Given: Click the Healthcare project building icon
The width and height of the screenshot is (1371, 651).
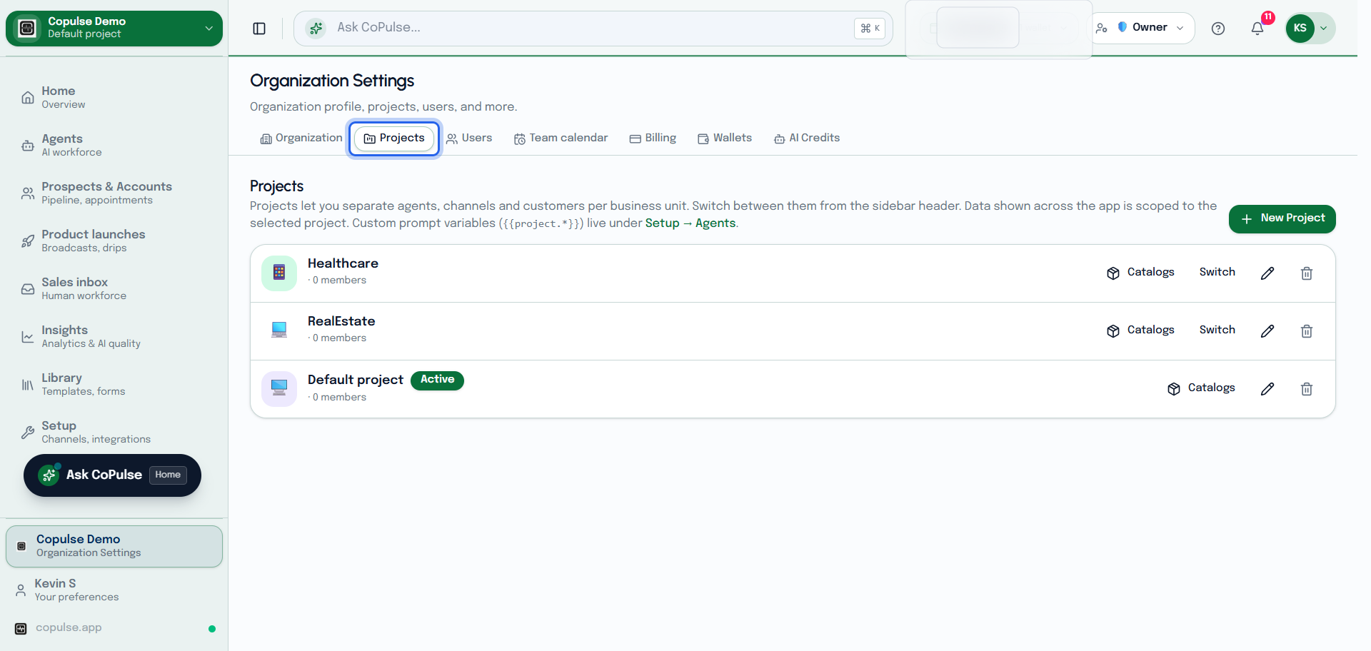Looking at the screenshot, I should [x=279, y=273].
